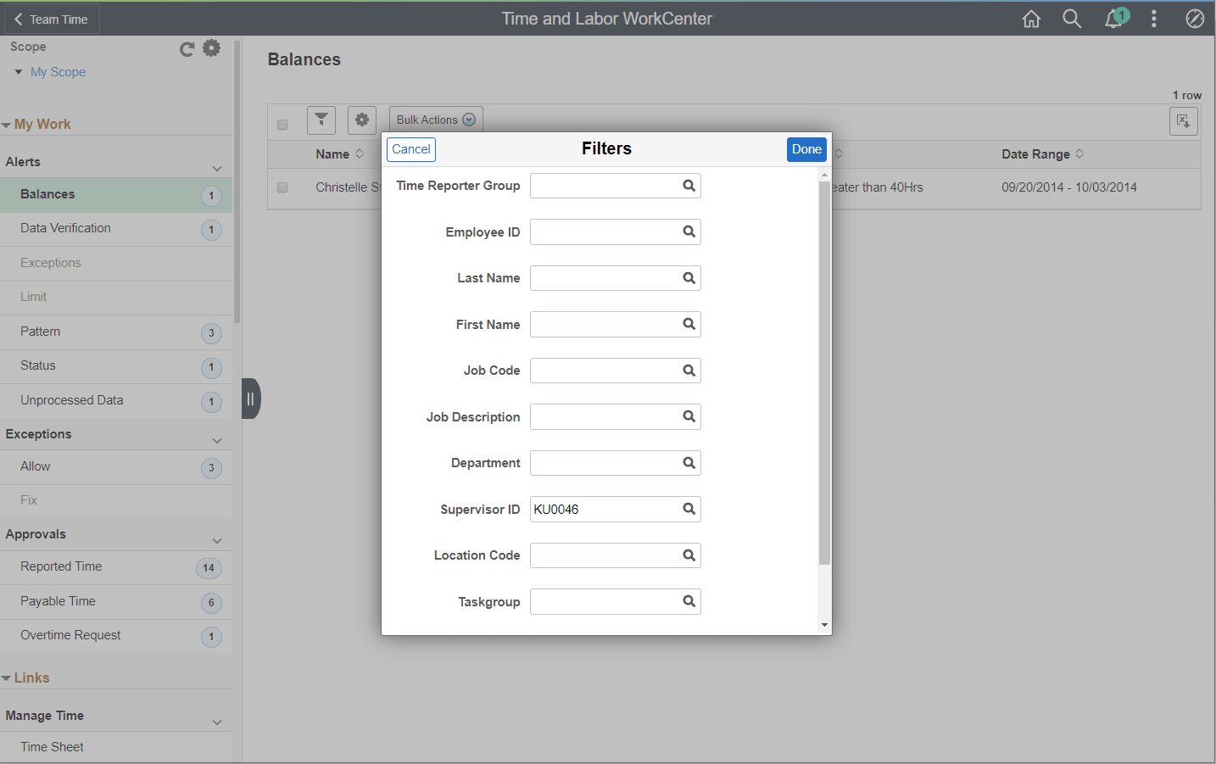The height and width of the screenshot is (764, 1216).
Task: Click the grid export download icon
Action: (x=1183, y=120)
